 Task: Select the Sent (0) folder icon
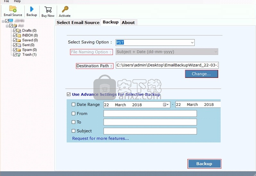click(x=19, y=45)
